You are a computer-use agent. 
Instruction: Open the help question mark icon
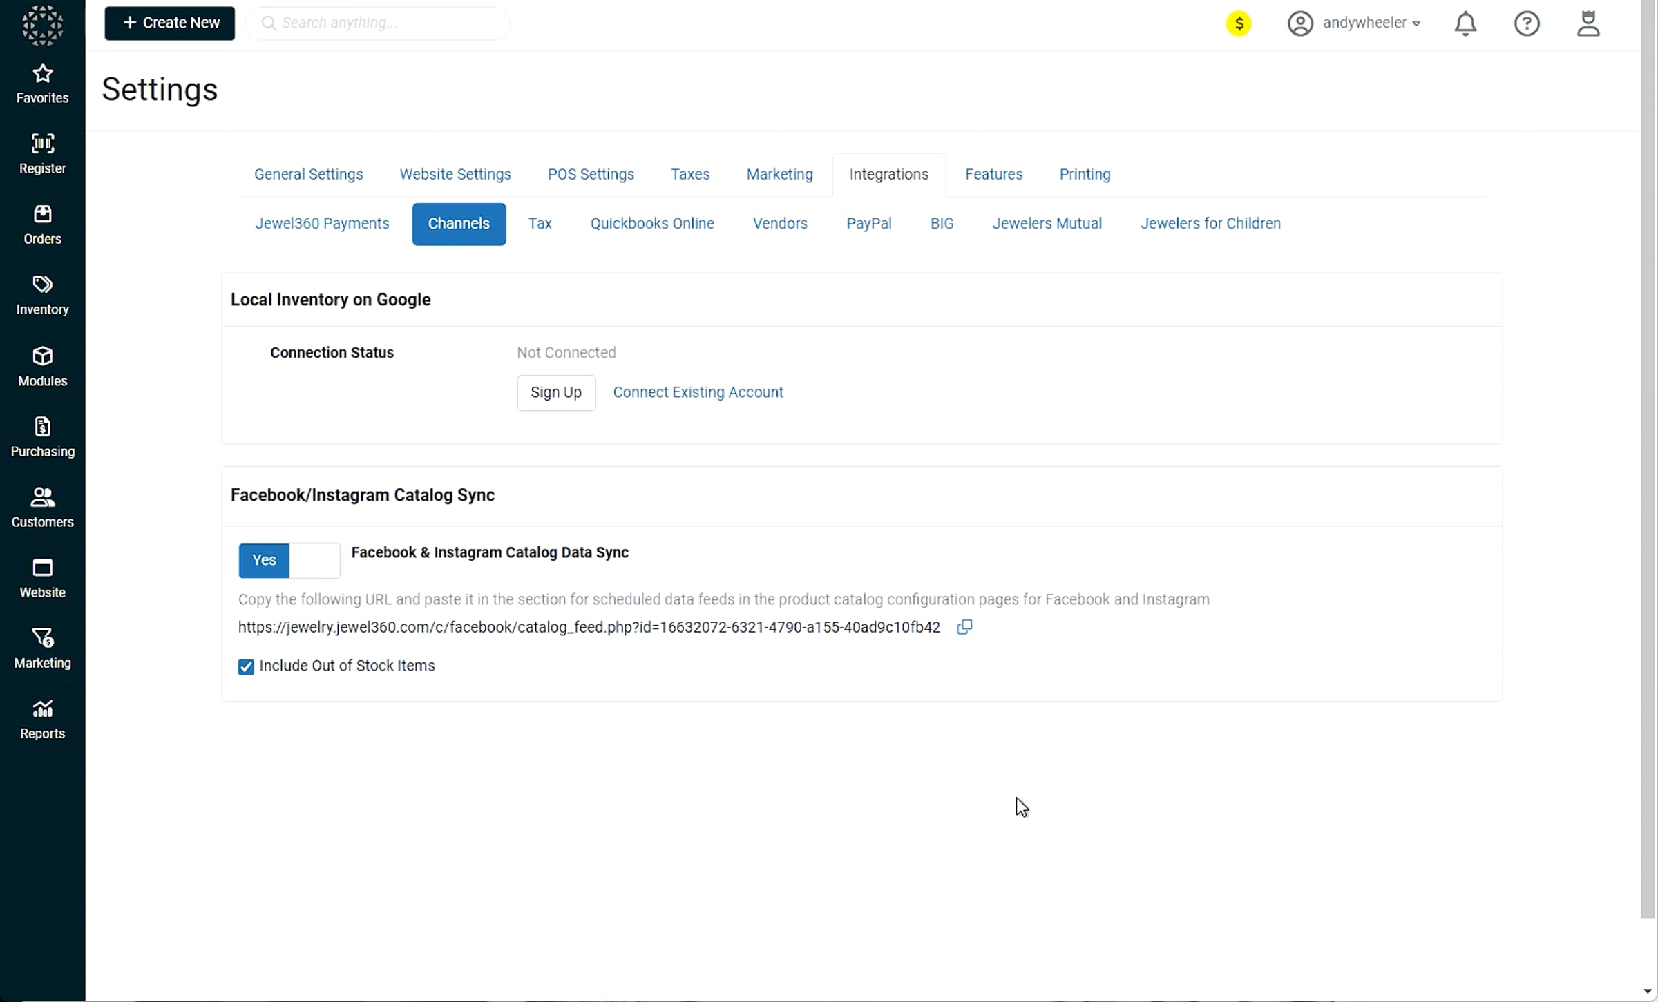point(1526,23)
